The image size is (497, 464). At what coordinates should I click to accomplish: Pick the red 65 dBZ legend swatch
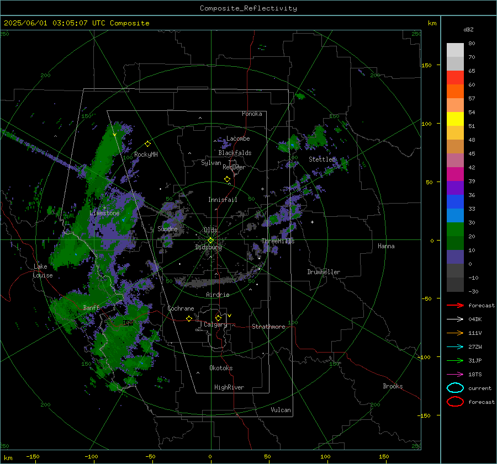pos(455,77)
